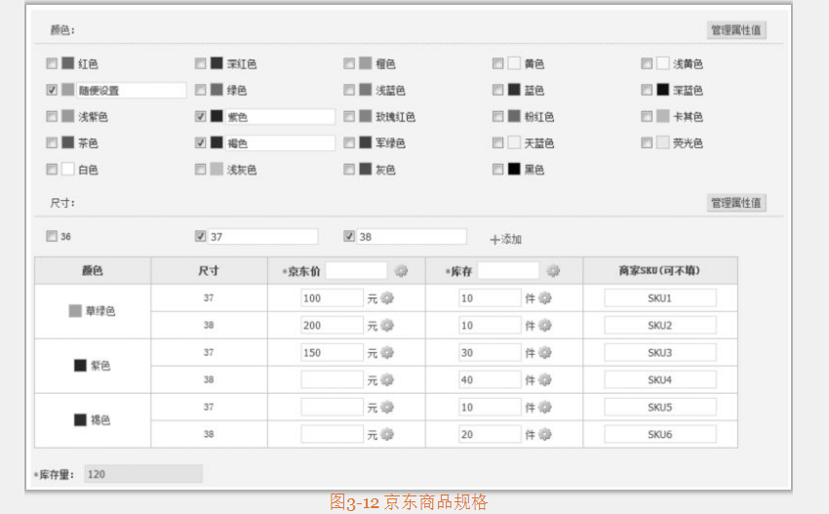
Task: Click gear icon next to price 200
Action: click(x=387, y=326)
